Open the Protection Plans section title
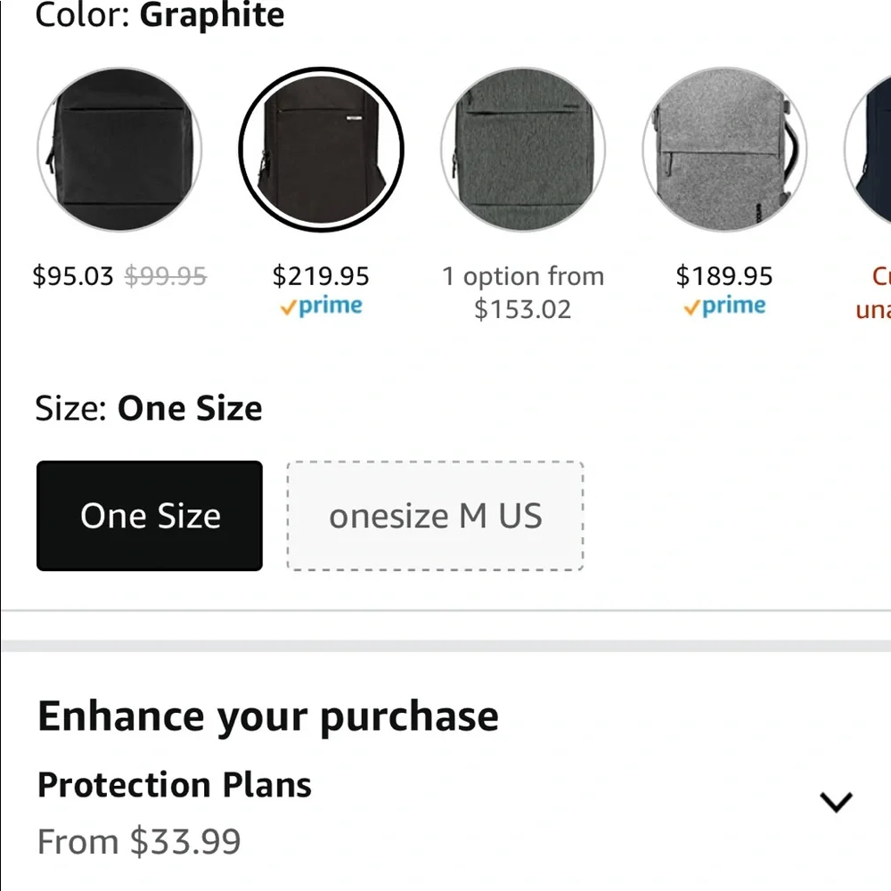The height and width of the screenshot is (891, 891). tap(175, 785)
